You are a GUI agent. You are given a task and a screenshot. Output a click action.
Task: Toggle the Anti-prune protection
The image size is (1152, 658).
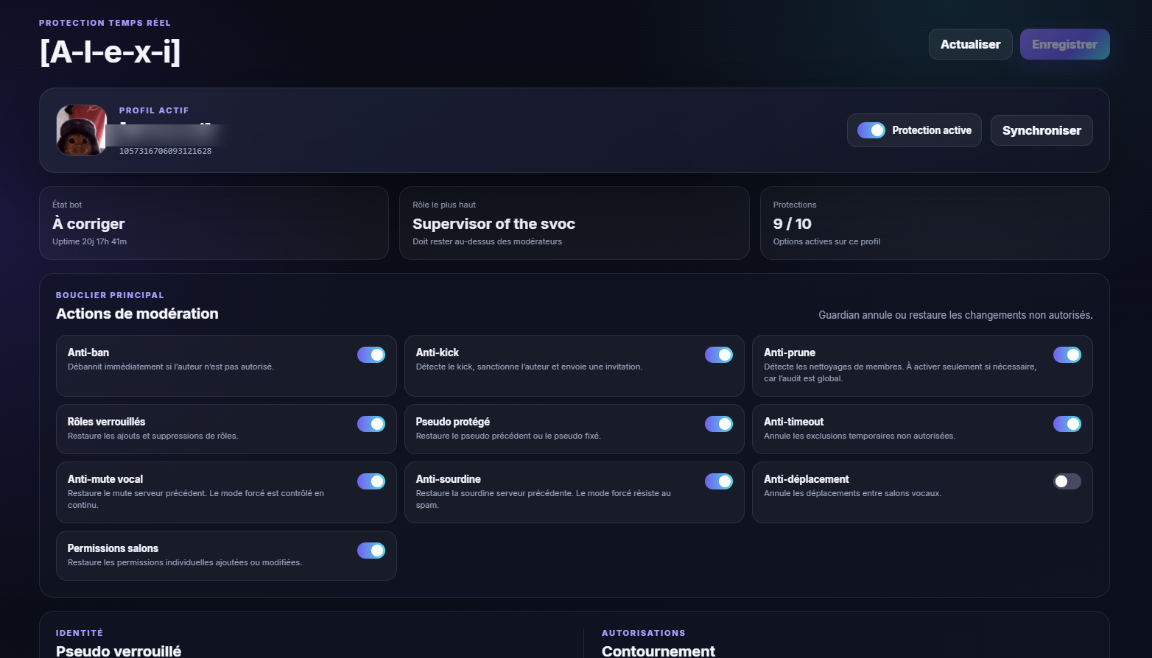[1067, 355]
